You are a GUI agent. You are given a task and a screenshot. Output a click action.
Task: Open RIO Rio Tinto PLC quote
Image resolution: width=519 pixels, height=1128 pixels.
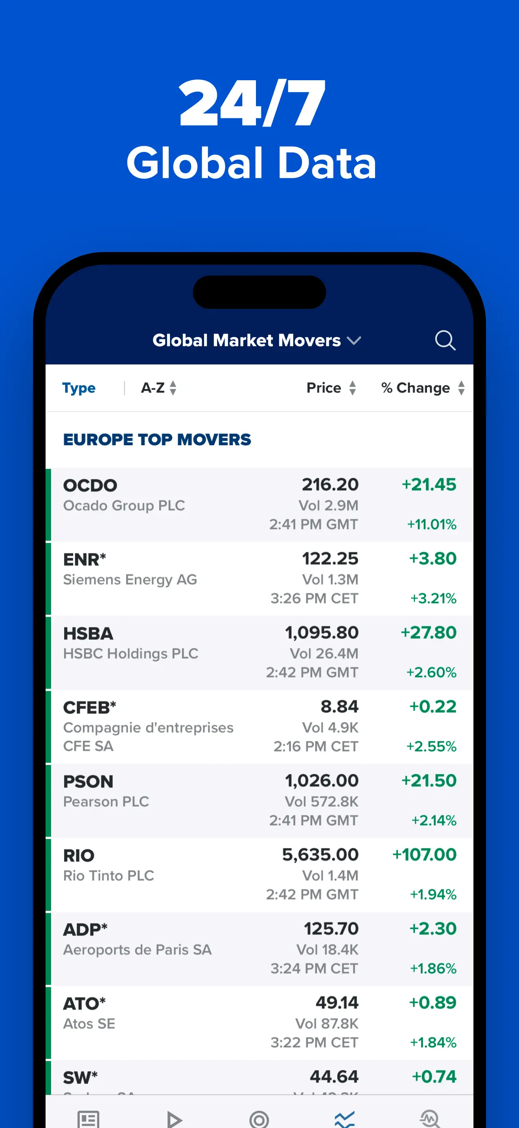coord(259,874)
